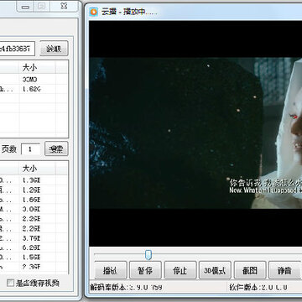The image size is (302, 302).
Task: Minimize the left search window
Action: point(26,7)
